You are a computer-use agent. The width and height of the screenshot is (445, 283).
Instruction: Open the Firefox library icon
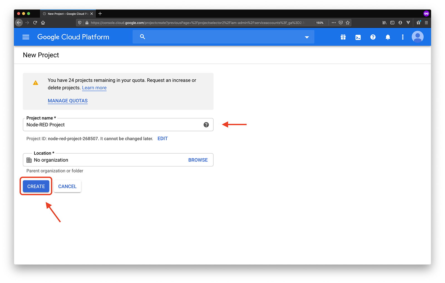tap(384, 23)
